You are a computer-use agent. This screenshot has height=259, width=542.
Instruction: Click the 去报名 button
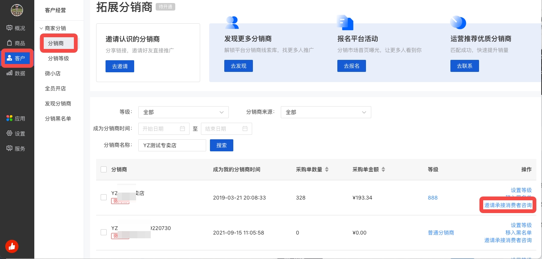352,66
